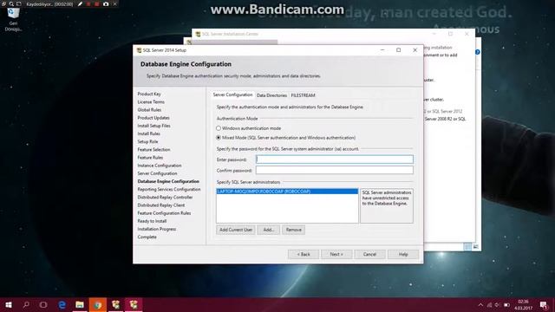Click Instance Configuration step in sidebar
Viewport: 555px width, 312px height.
coord(160,166)
